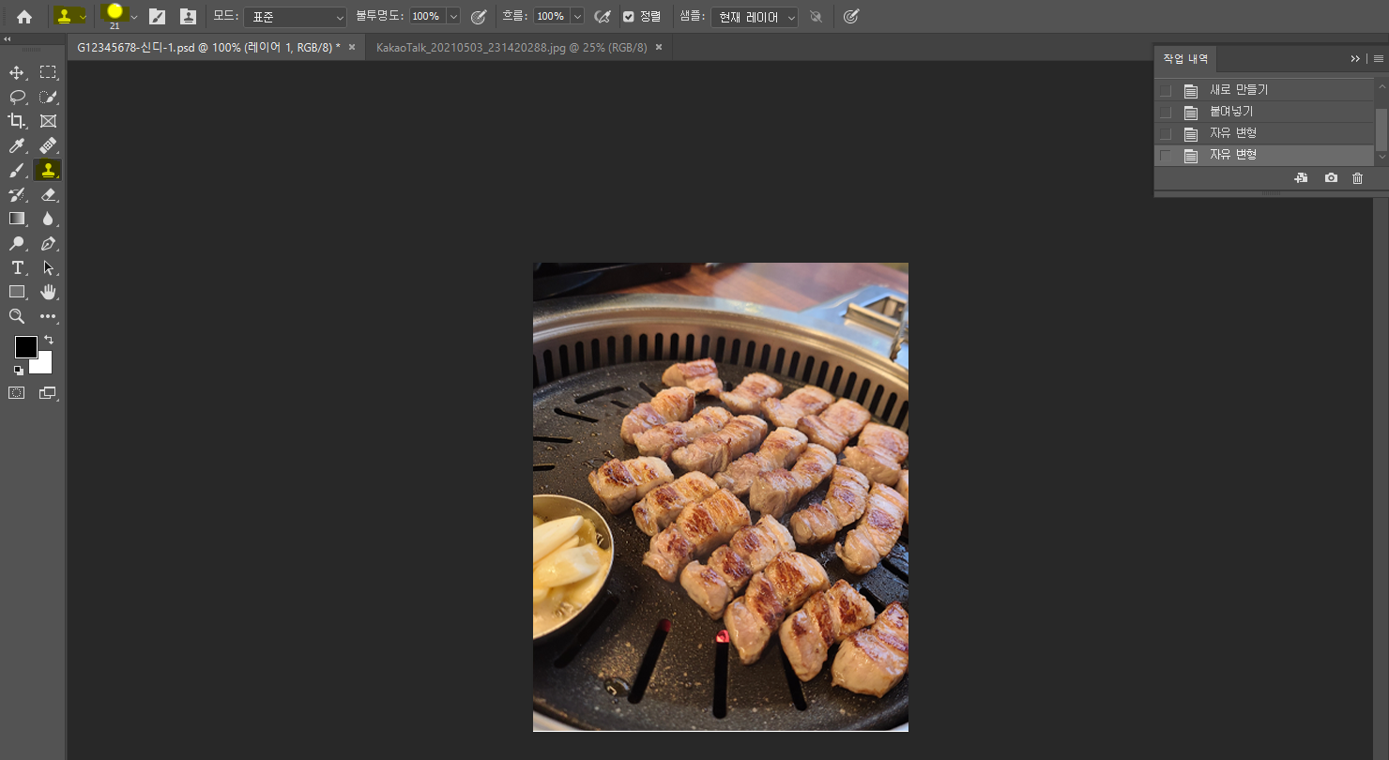The width and height of the screenshot is (1389, 760).
Task: Select the Zoom tool
Action: (x=17, y=316)
